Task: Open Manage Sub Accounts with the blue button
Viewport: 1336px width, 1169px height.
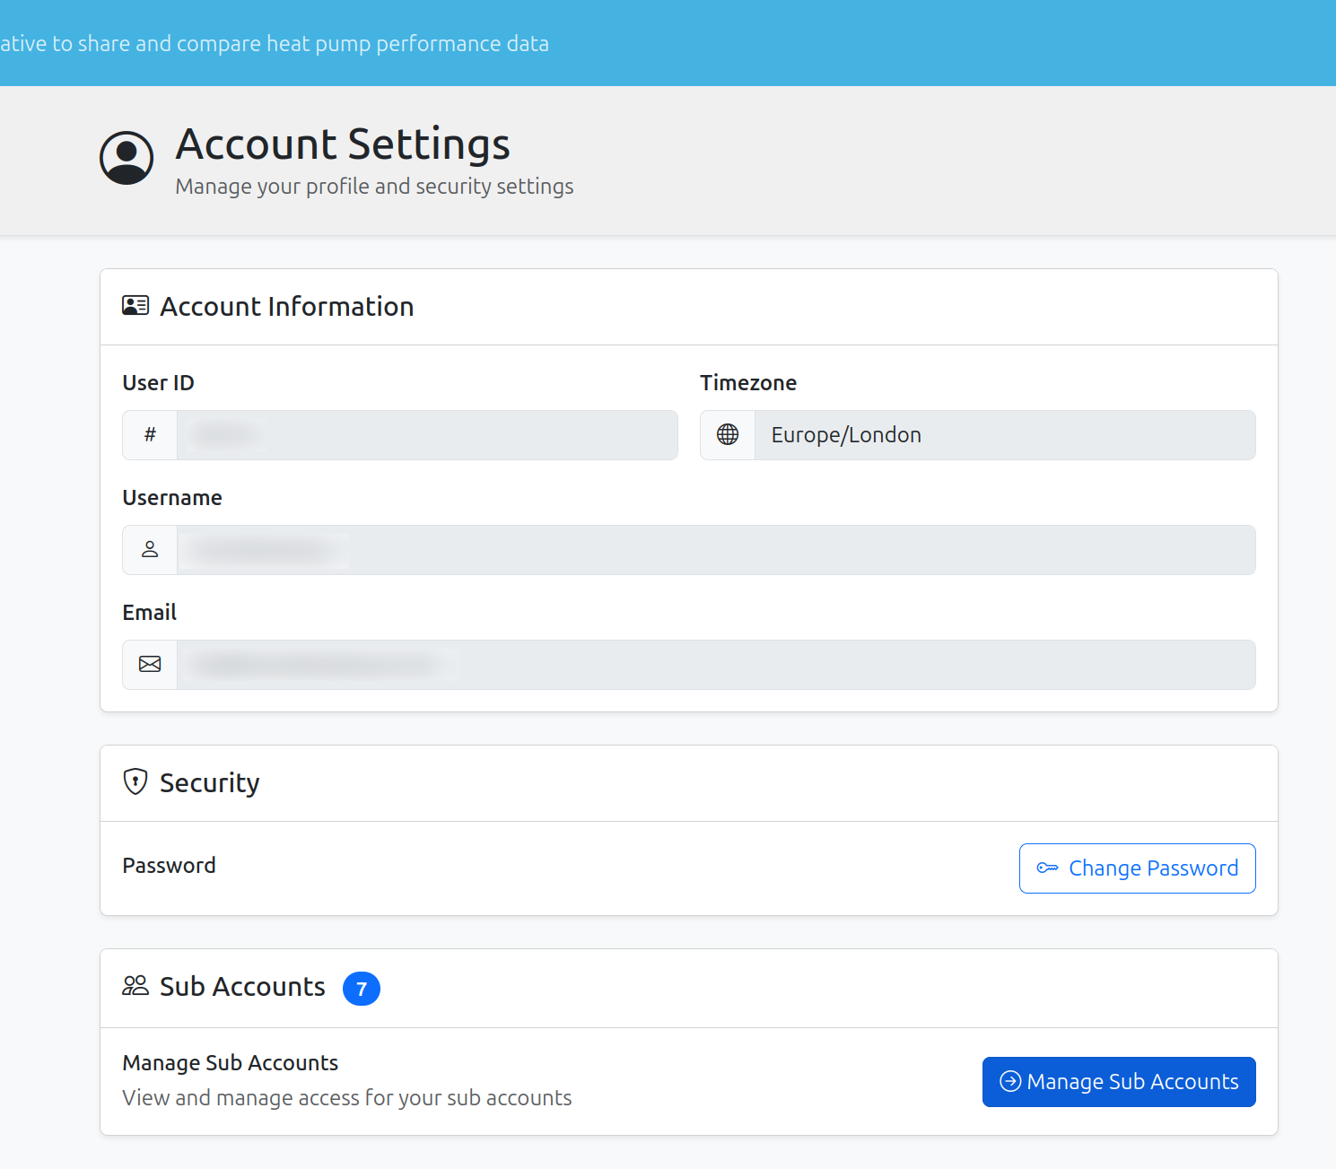Action: pos(1119,1082)
